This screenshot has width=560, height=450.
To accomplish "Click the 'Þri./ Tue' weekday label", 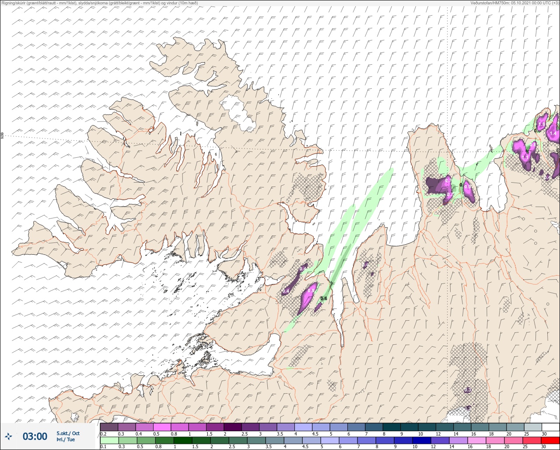I will pos(65,440).
